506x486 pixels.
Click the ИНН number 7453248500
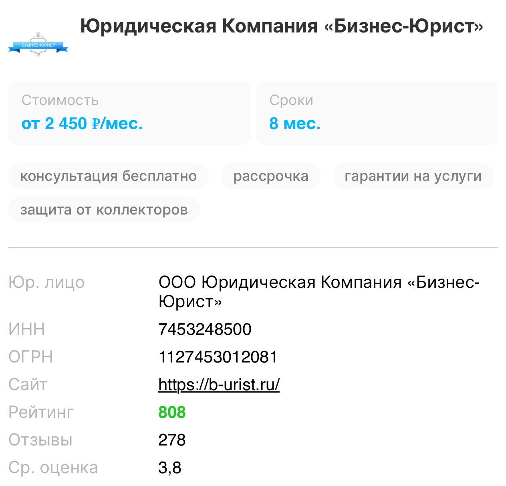point(205,330)
